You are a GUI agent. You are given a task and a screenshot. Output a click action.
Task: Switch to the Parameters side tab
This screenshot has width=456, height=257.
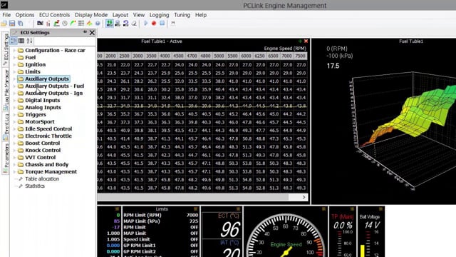(x=6, y=158)
